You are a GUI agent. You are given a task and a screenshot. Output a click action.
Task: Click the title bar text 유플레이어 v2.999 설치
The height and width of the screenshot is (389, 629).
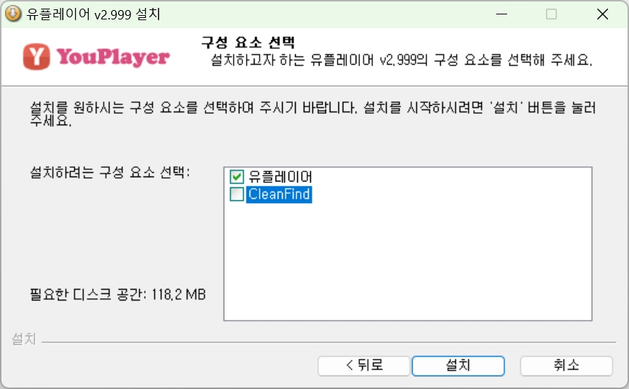[x=93, y=14]
